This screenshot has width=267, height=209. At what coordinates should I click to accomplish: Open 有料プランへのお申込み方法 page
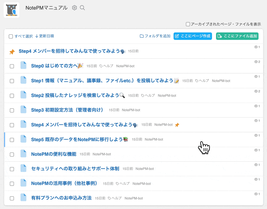click(x=61, y=198)
